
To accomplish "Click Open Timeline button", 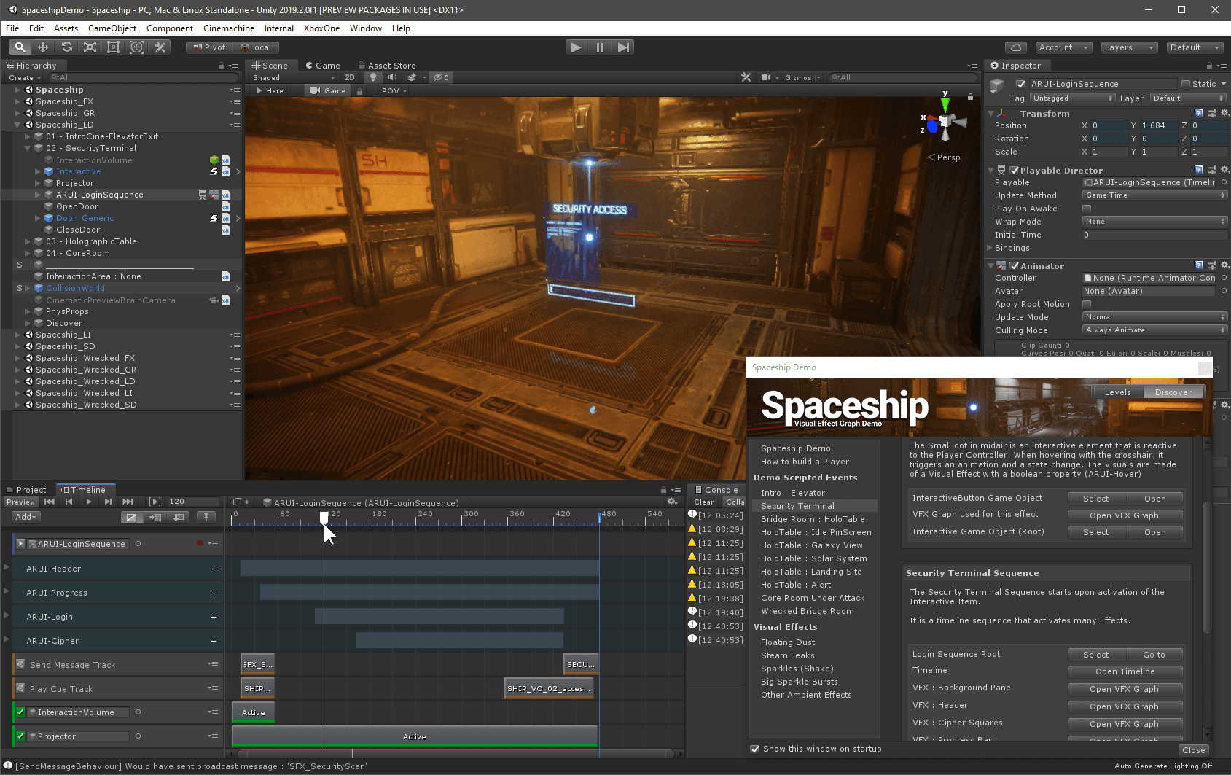I will pyautogui.click(x=1125, y=671).
